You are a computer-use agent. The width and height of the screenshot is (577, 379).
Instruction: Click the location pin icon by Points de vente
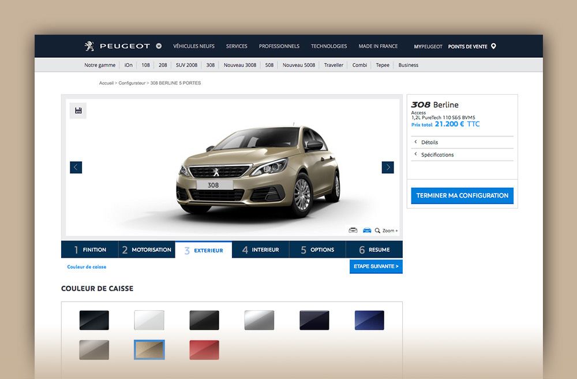coord(493,46)
